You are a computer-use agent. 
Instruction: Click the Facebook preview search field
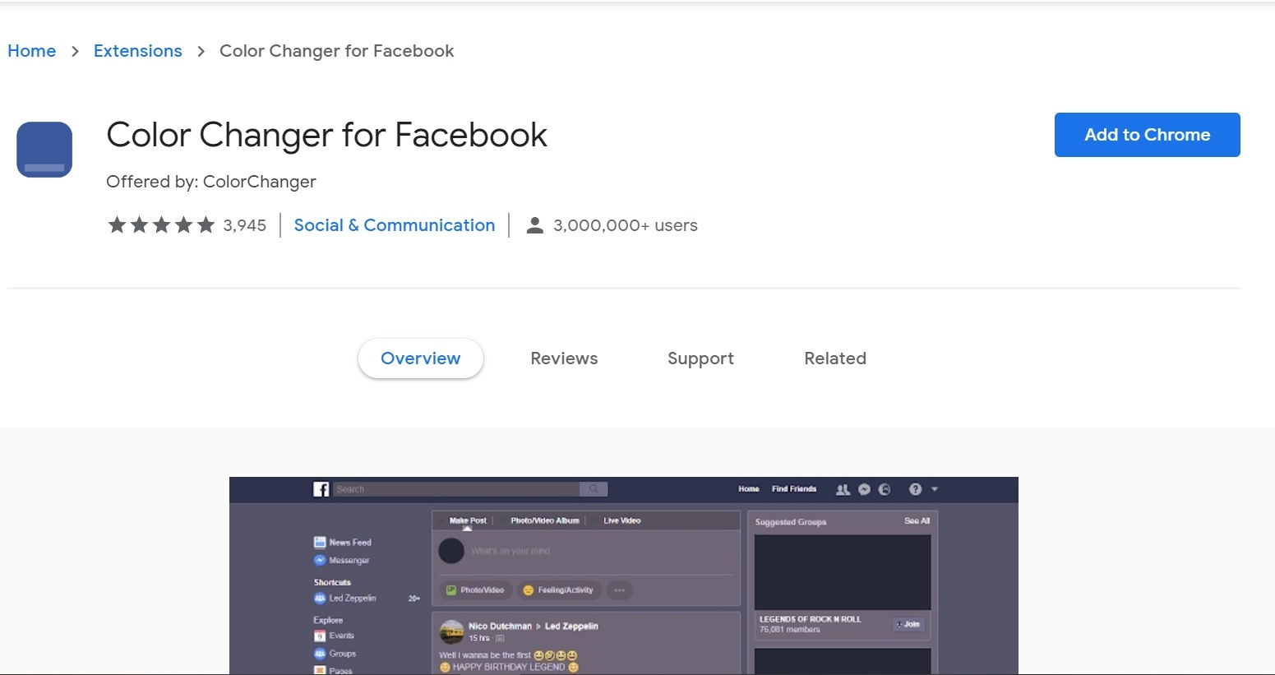pos(456,489)
